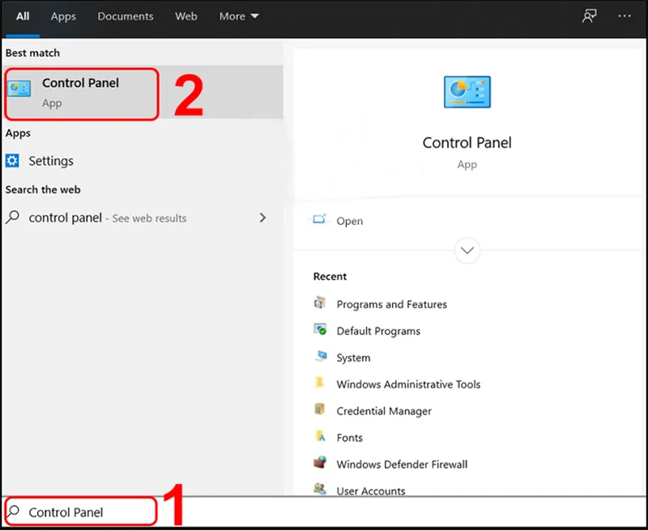Switch to the Apps tab
The width and height of the screenshot is (648, 530).
[x=63, y=16]
